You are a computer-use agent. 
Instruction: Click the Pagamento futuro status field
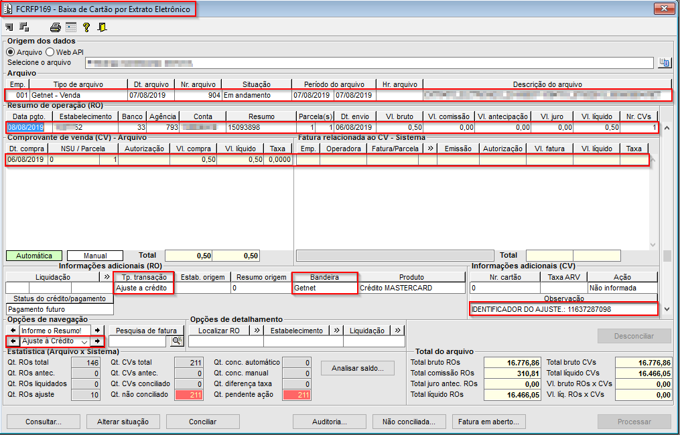pos(60,309)
